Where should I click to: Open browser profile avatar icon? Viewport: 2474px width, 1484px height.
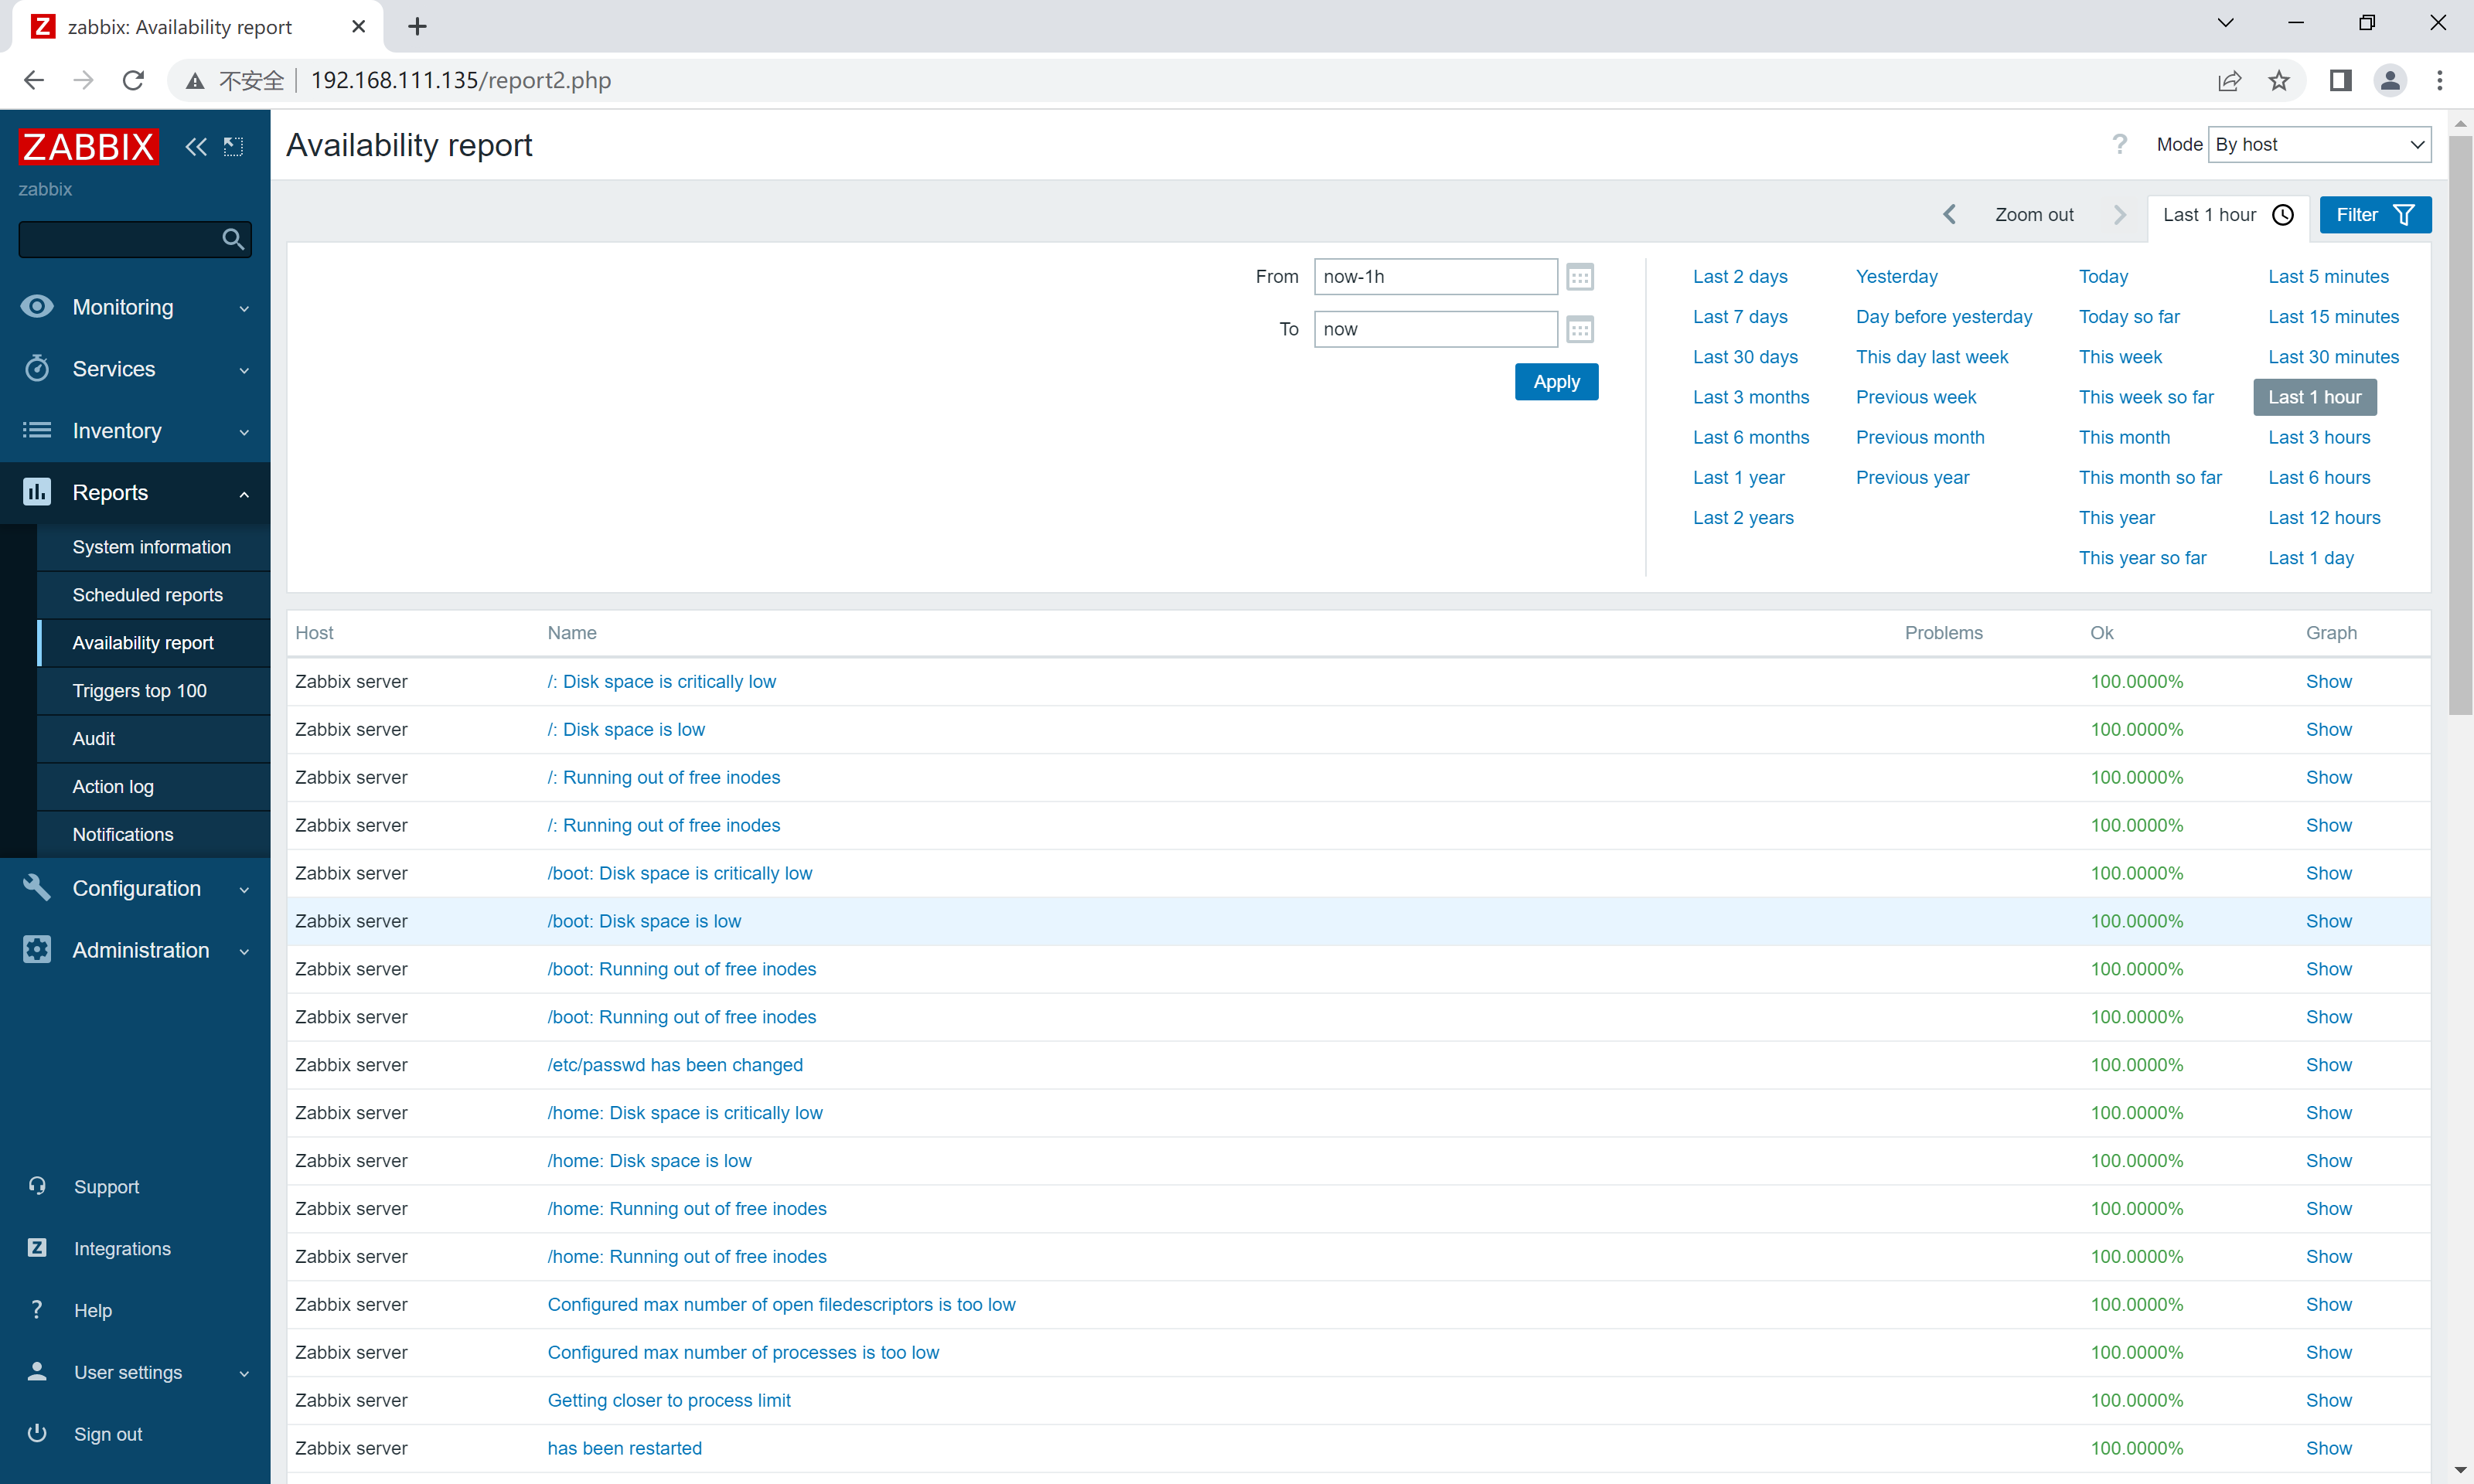coord(2390,80)
